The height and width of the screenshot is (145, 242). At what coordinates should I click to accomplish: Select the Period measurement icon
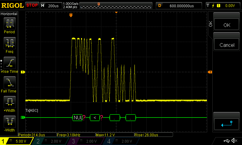10,24
